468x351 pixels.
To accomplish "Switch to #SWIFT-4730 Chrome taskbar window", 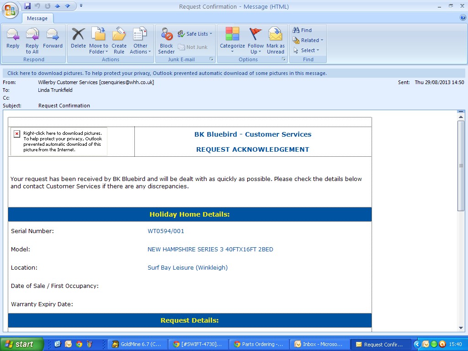I will coord(198,344).
